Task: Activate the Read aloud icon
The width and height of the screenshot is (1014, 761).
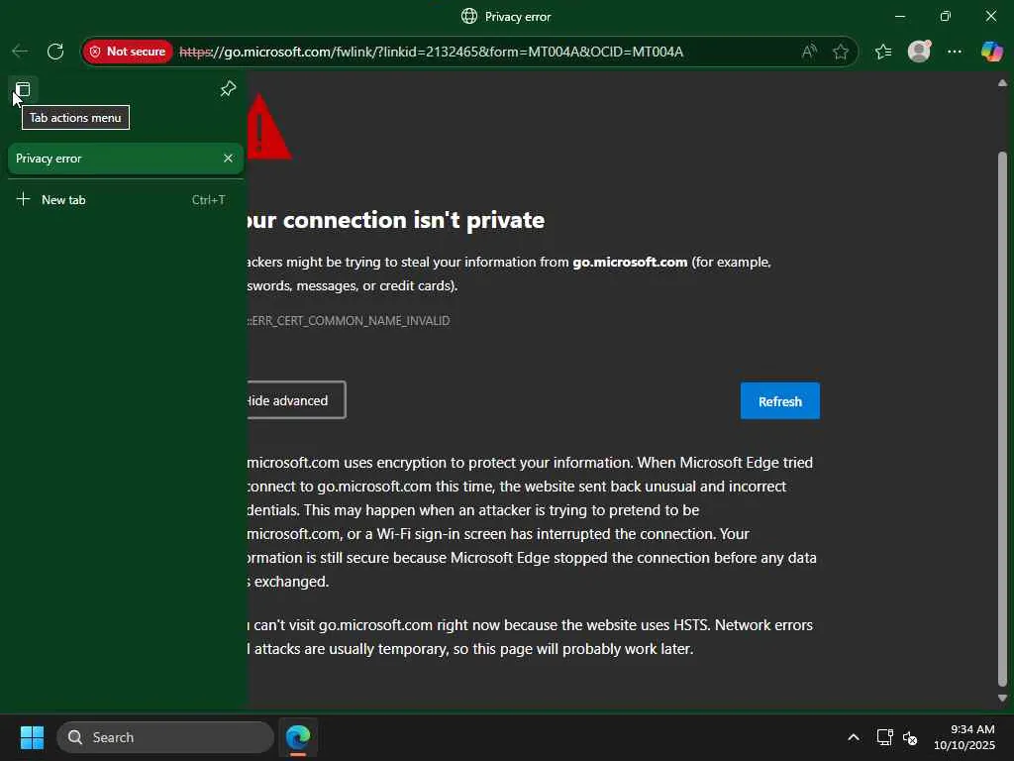Action: pyautogui.click(x=809, y=52)
